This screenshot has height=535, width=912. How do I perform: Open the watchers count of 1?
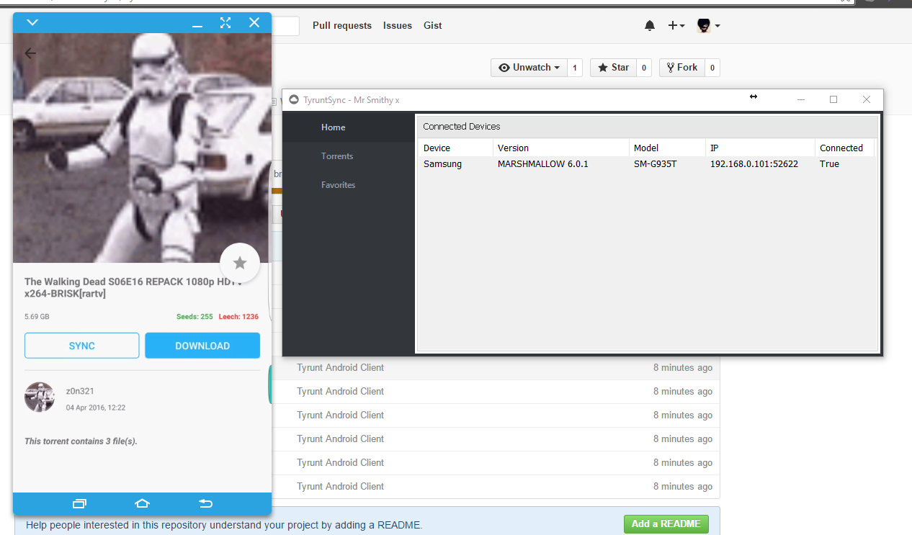pyautogui.click(x=574, y=68)
